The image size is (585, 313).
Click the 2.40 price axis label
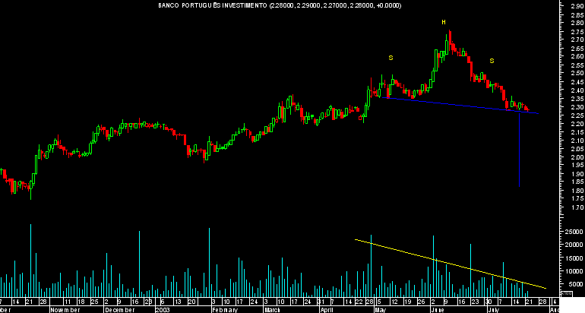(577, 90)
